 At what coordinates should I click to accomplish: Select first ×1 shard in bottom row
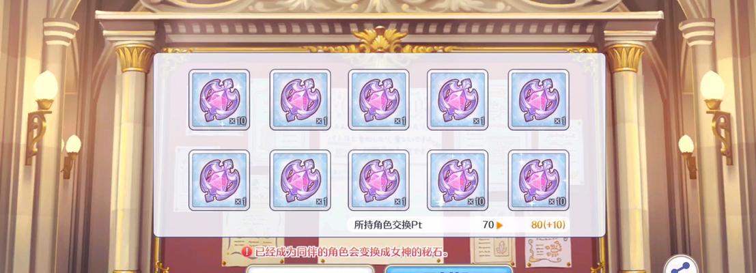coord(219,180)
